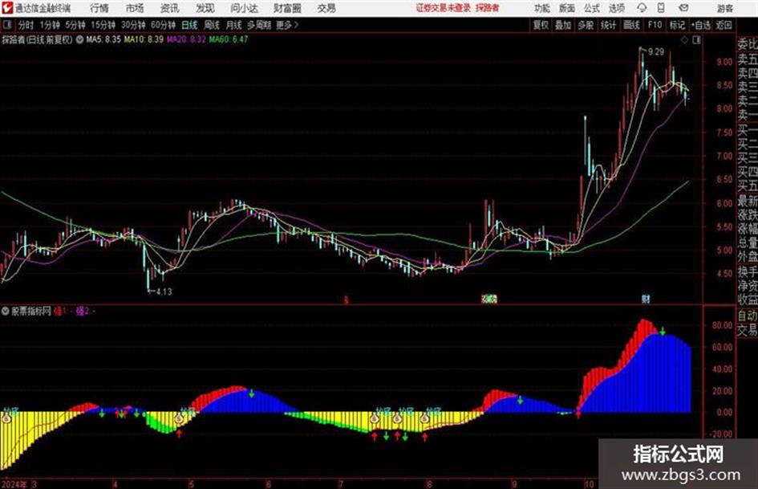Open the 资讯 menu
Image resolution: width=758 pixels, height=489 pixels.
[x=169, y=8]
